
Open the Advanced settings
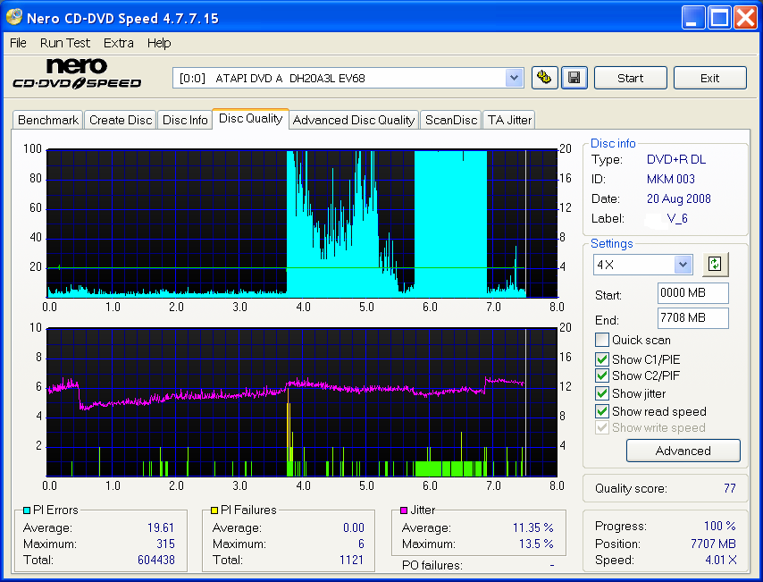click(683, 451)
